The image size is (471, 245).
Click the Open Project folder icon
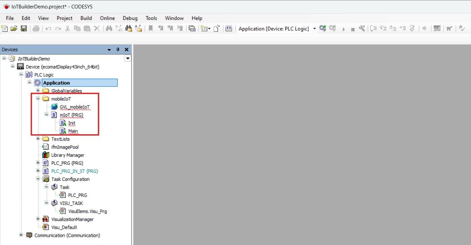pyautogui.click(x=14, y=29)
